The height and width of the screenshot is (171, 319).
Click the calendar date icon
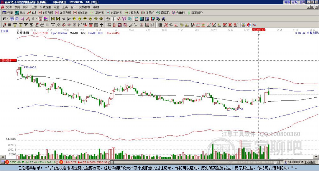tap(136, 19)
